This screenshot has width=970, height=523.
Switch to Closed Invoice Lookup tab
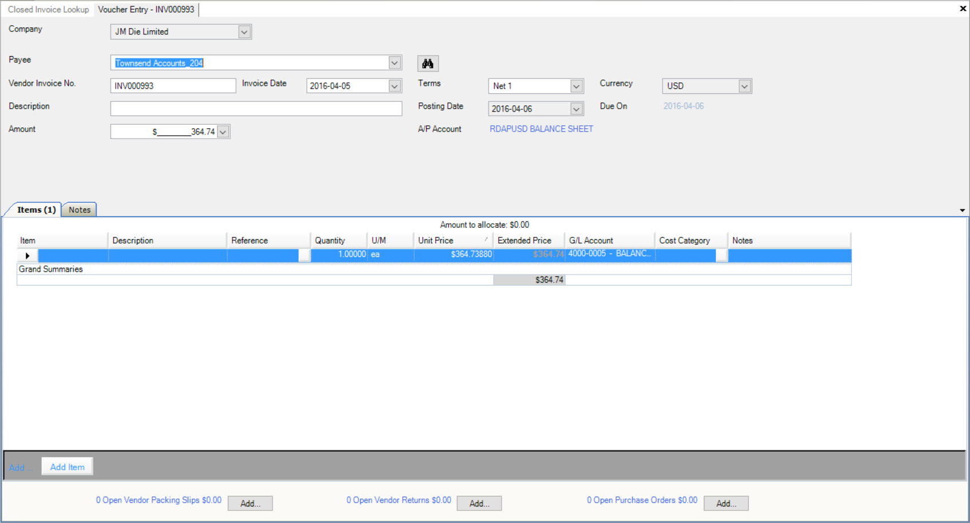coord(49,9)
